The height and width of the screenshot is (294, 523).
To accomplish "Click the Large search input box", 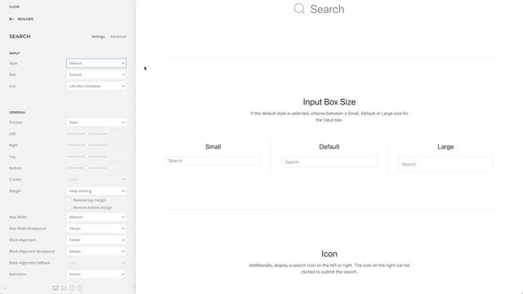I will [445, 164].
